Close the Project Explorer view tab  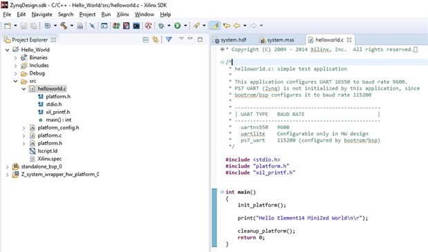pos(53,40)
